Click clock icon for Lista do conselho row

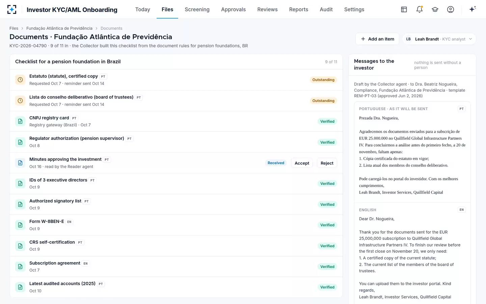click(x=20, y=101)
